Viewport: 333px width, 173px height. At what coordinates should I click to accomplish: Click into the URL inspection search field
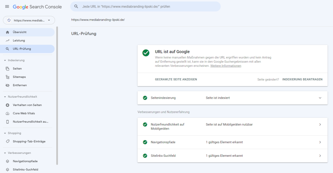point(145,6)
